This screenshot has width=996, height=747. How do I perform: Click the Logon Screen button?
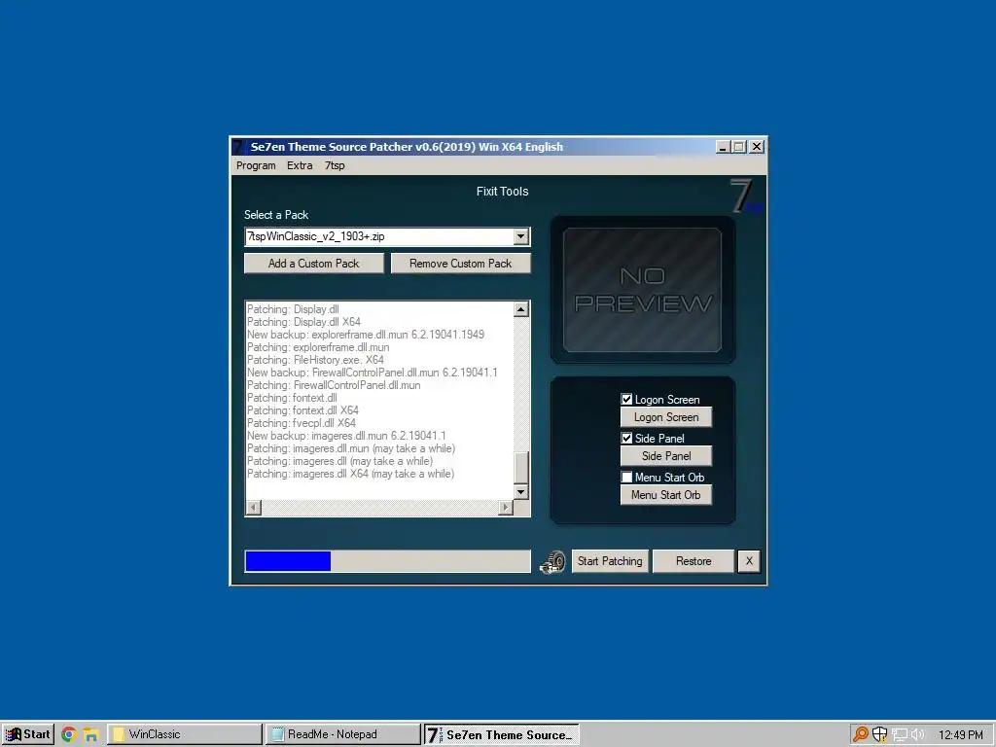[665, 416]
